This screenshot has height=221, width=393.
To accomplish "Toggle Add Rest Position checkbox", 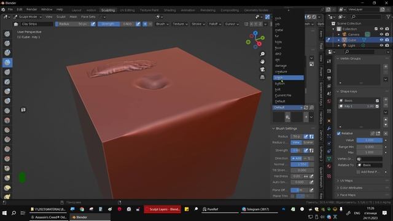I will tap(359, 172).
